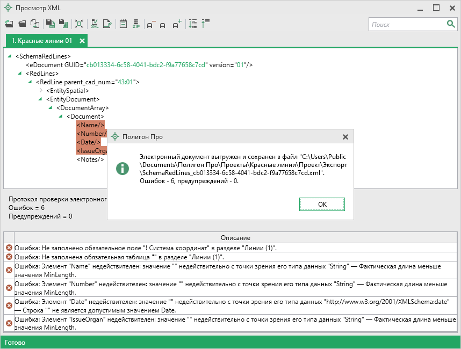
Task: Click the expand all nodes icon
Action: pos(193,24)
